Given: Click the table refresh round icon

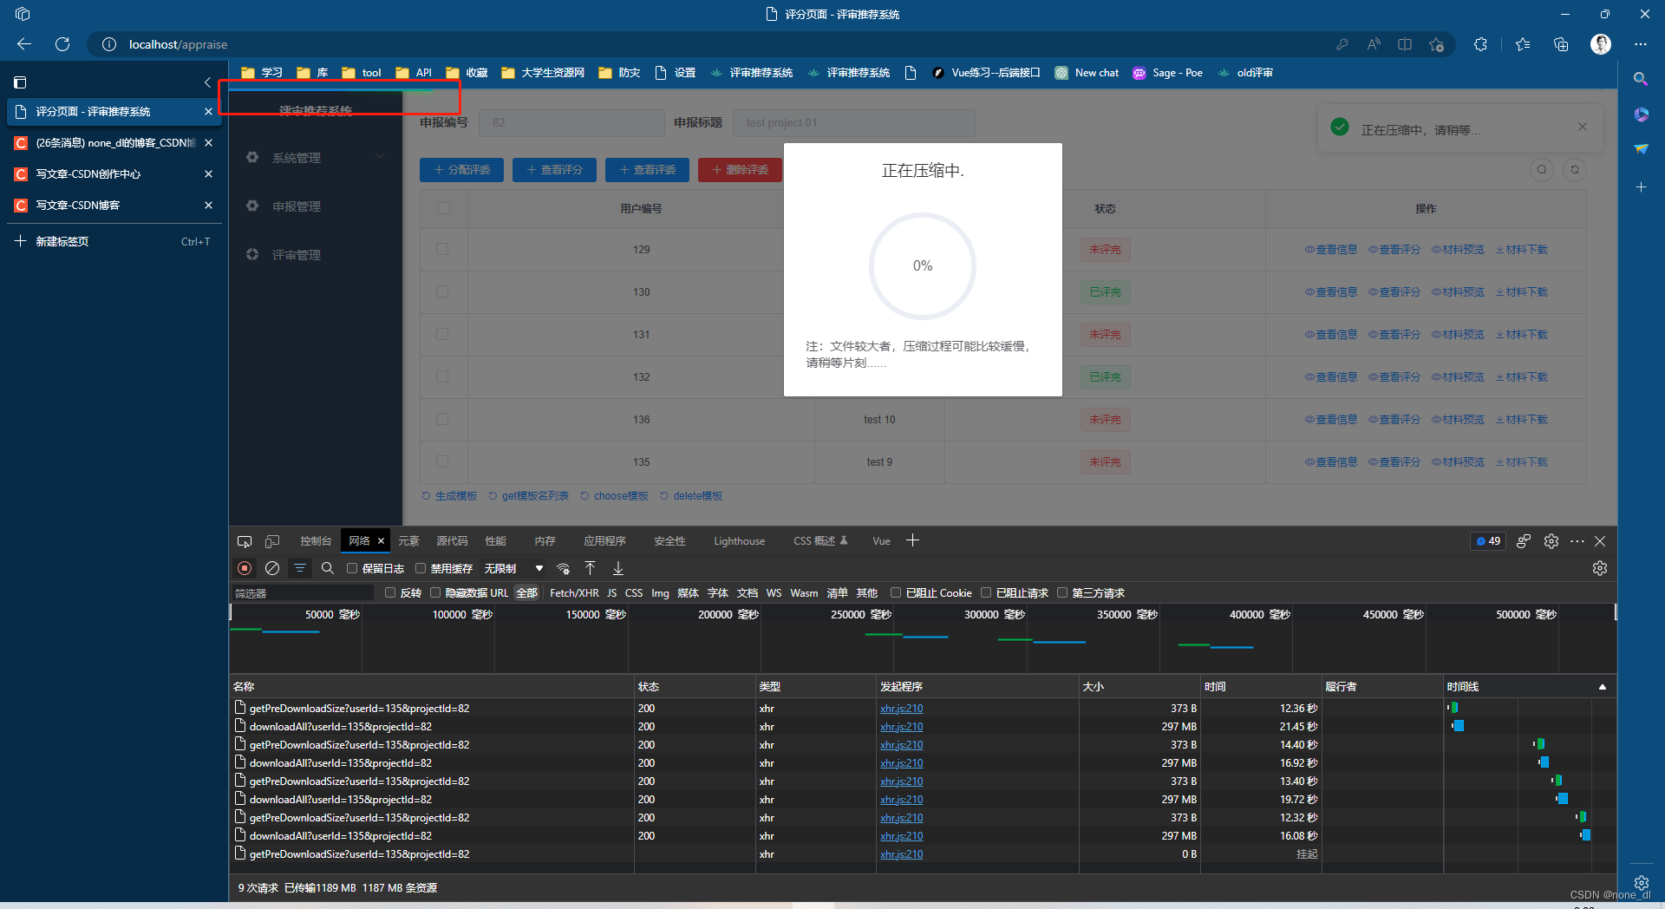Looking at the screenshot, I should (1575, 170).
